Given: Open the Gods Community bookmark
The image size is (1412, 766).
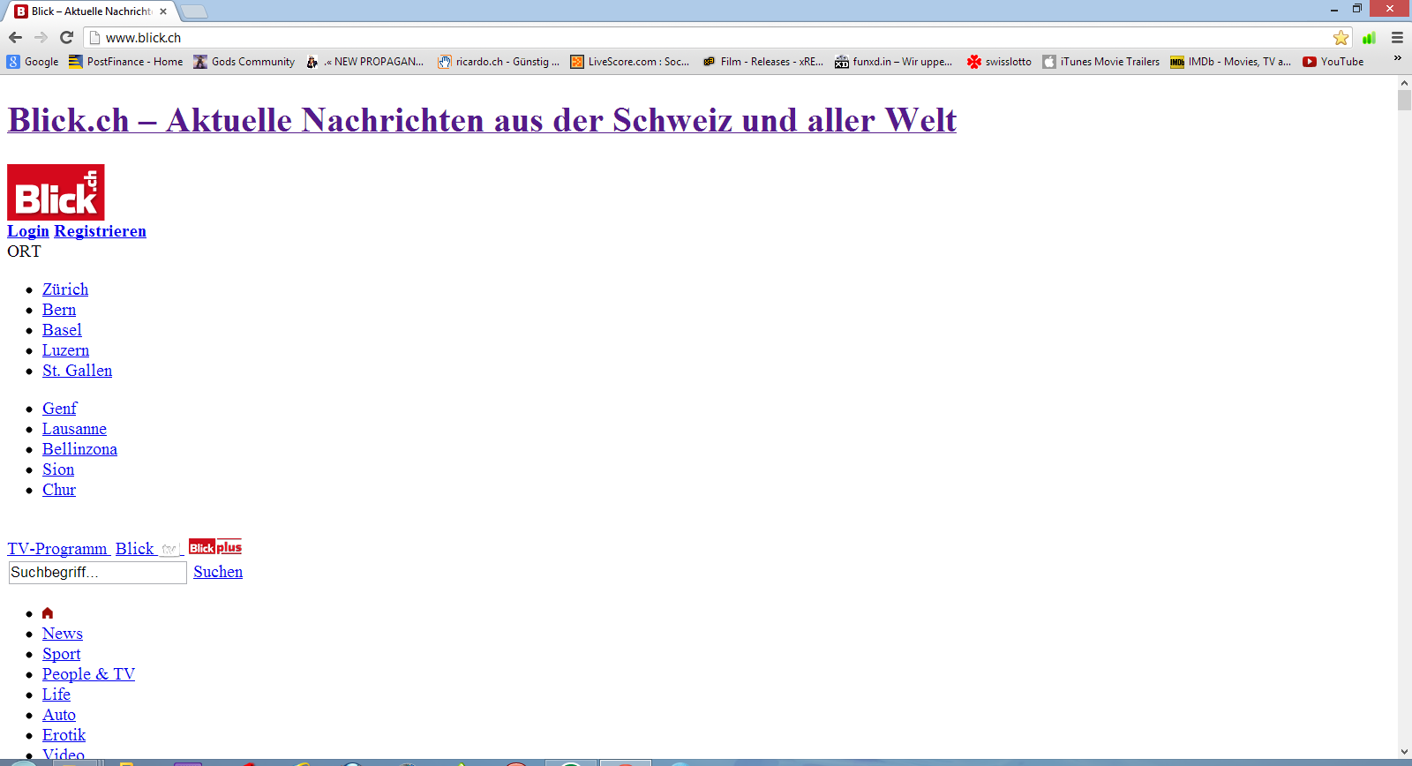Looking at the screenshot, I should tap(244, 62).
